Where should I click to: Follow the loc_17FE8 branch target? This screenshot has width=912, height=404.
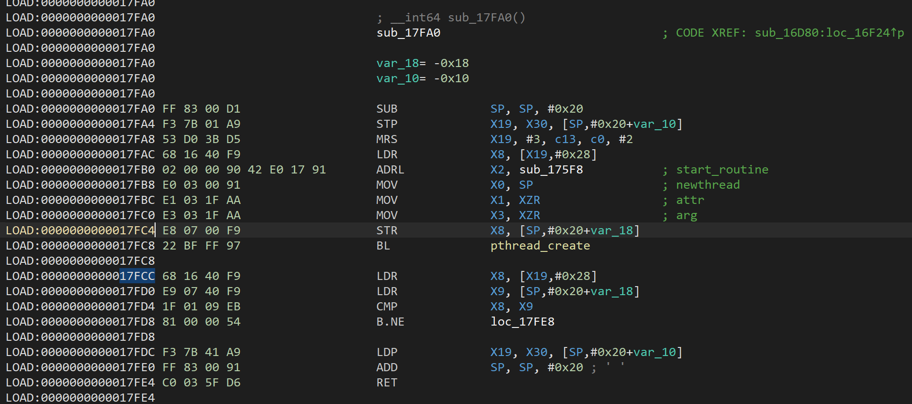pyautogui.click(x=522, y=322)
